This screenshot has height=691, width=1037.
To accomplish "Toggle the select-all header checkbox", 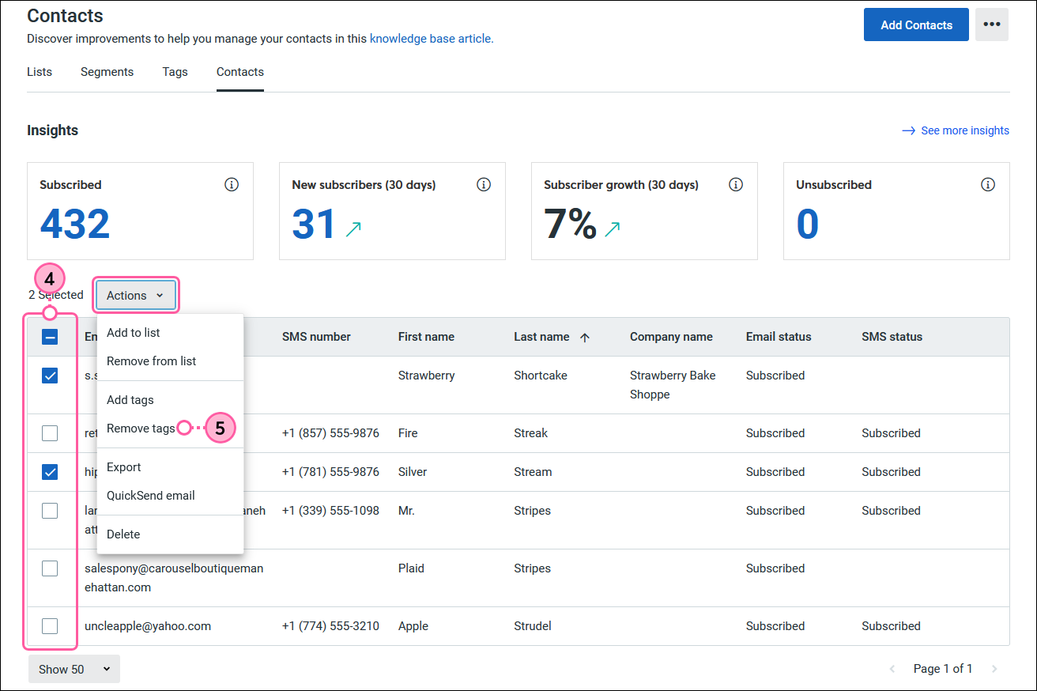I will 50,338.
